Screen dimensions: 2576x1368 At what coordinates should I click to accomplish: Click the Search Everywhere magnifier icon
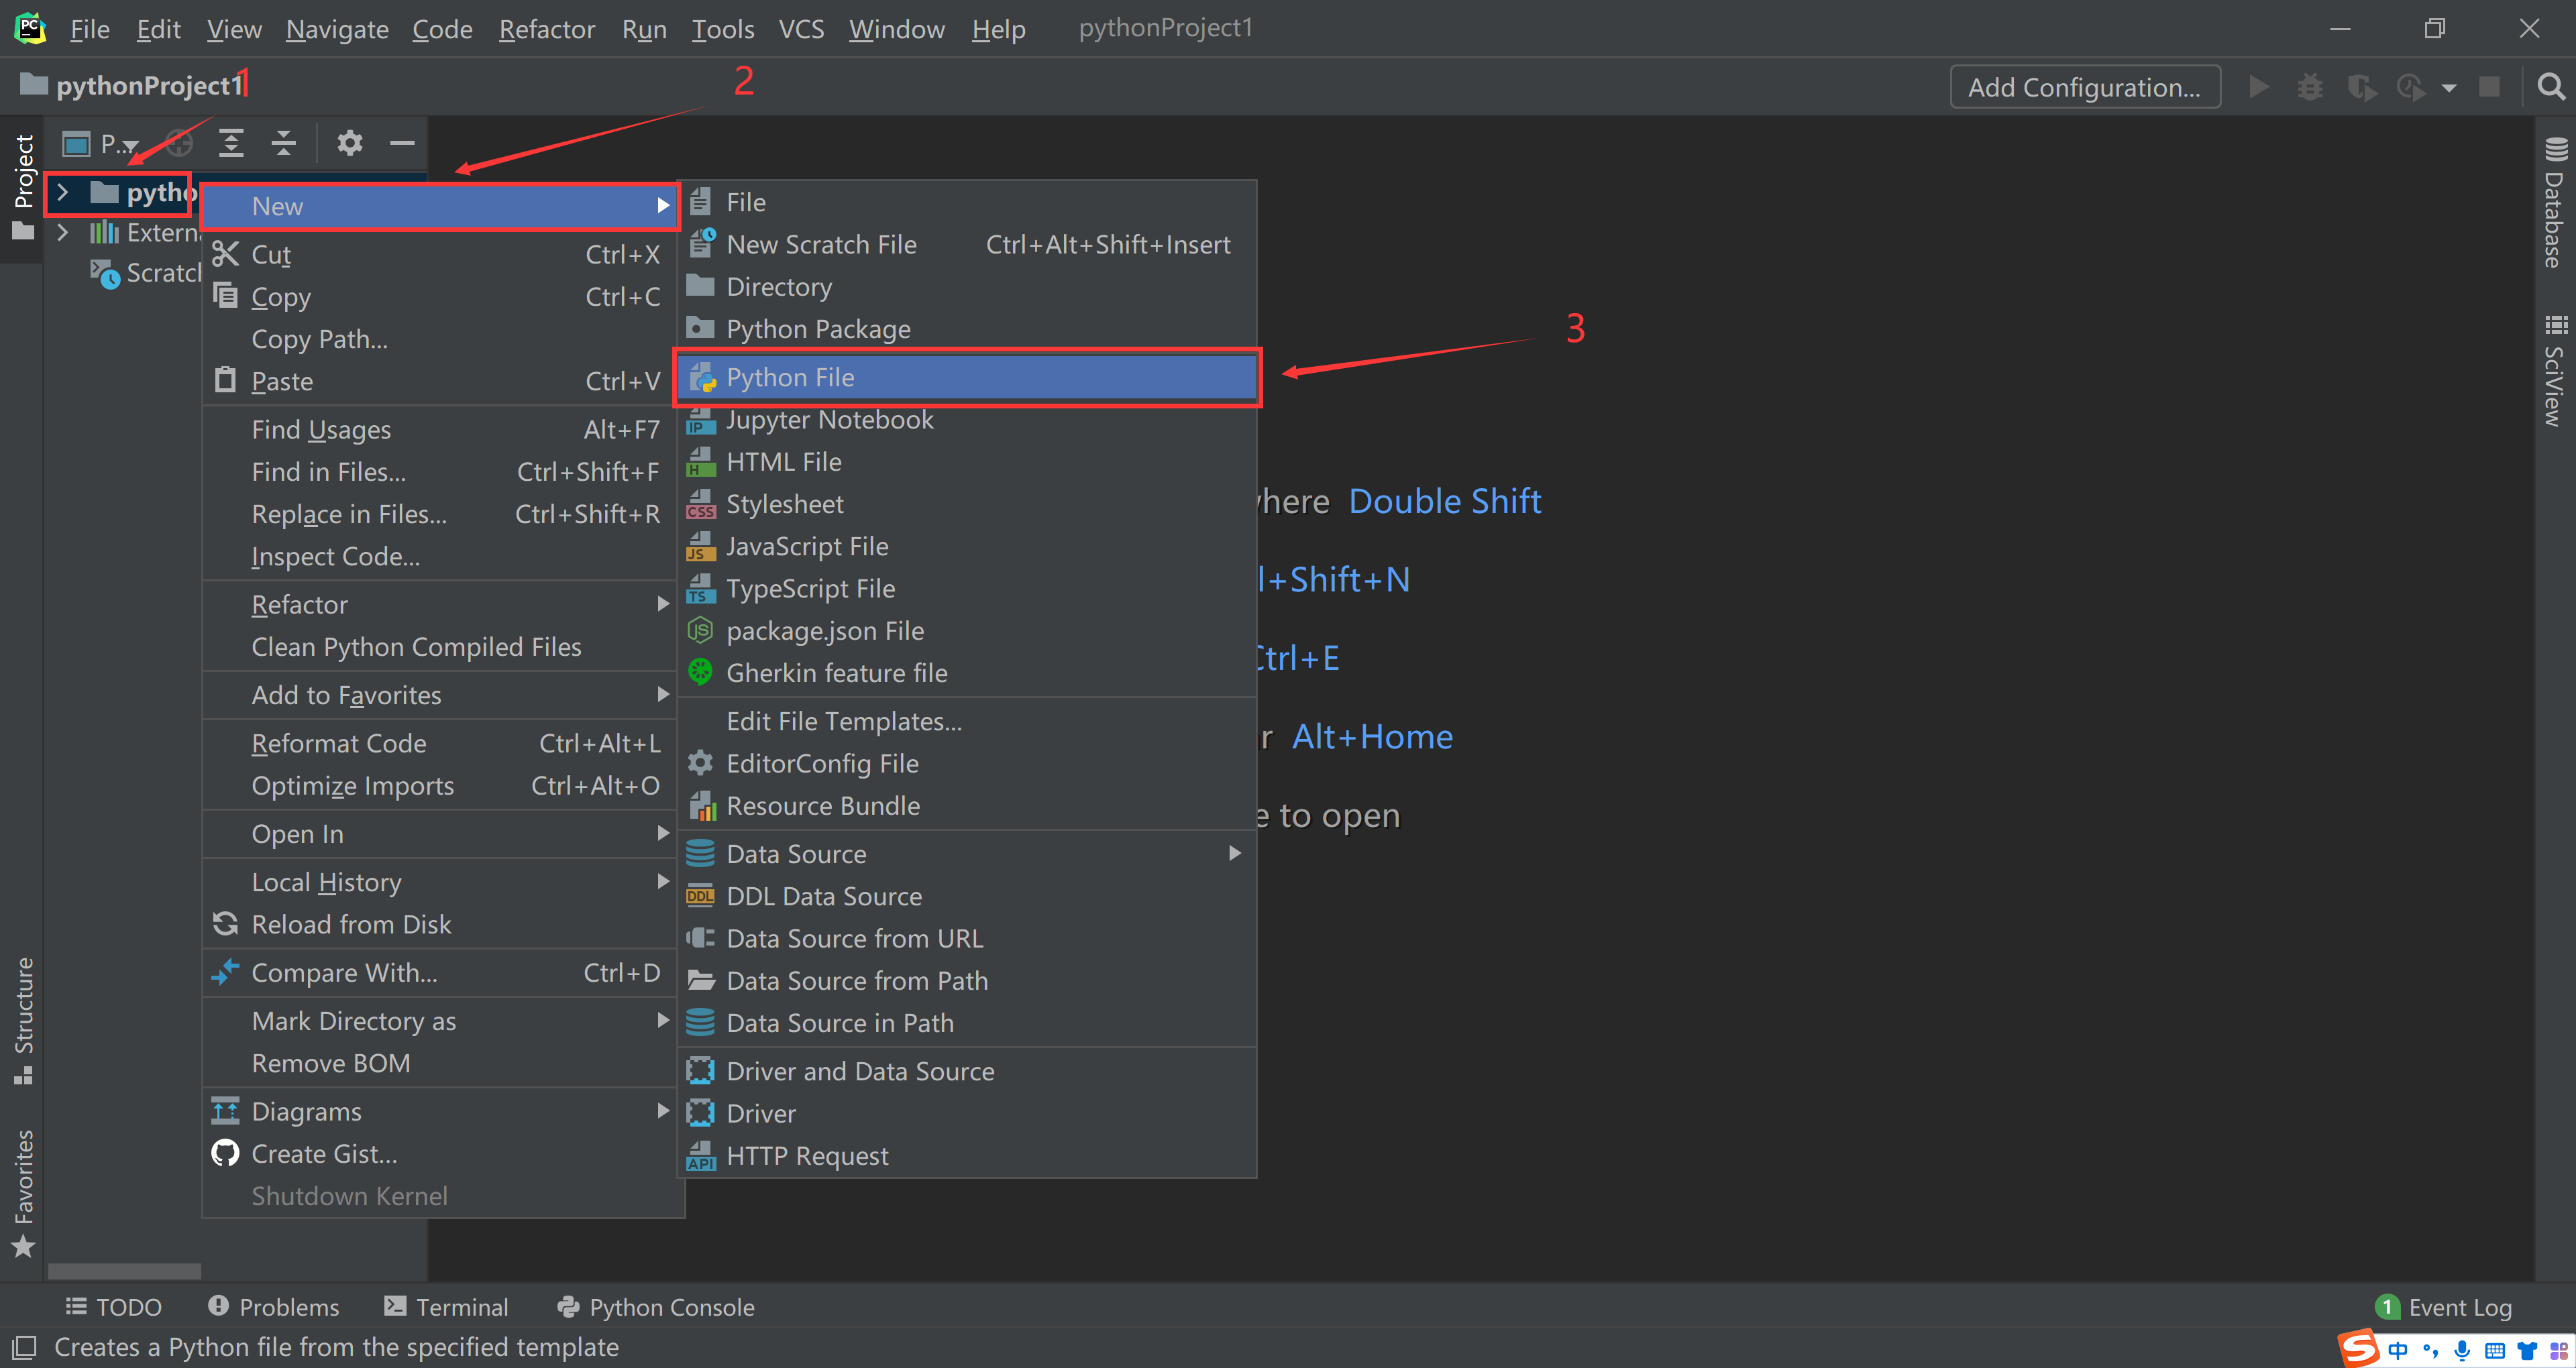2551,87
